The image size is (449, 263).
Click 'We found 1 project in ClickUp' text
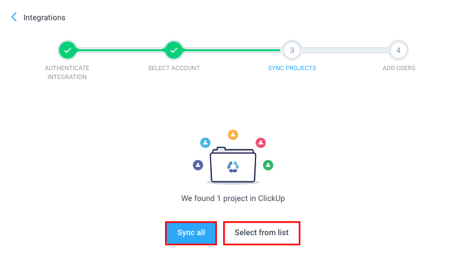[233, 199]
